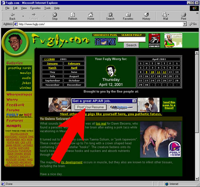Open the toolbar Search globe icon
The image size is (200, 187).
click(110, 14)
